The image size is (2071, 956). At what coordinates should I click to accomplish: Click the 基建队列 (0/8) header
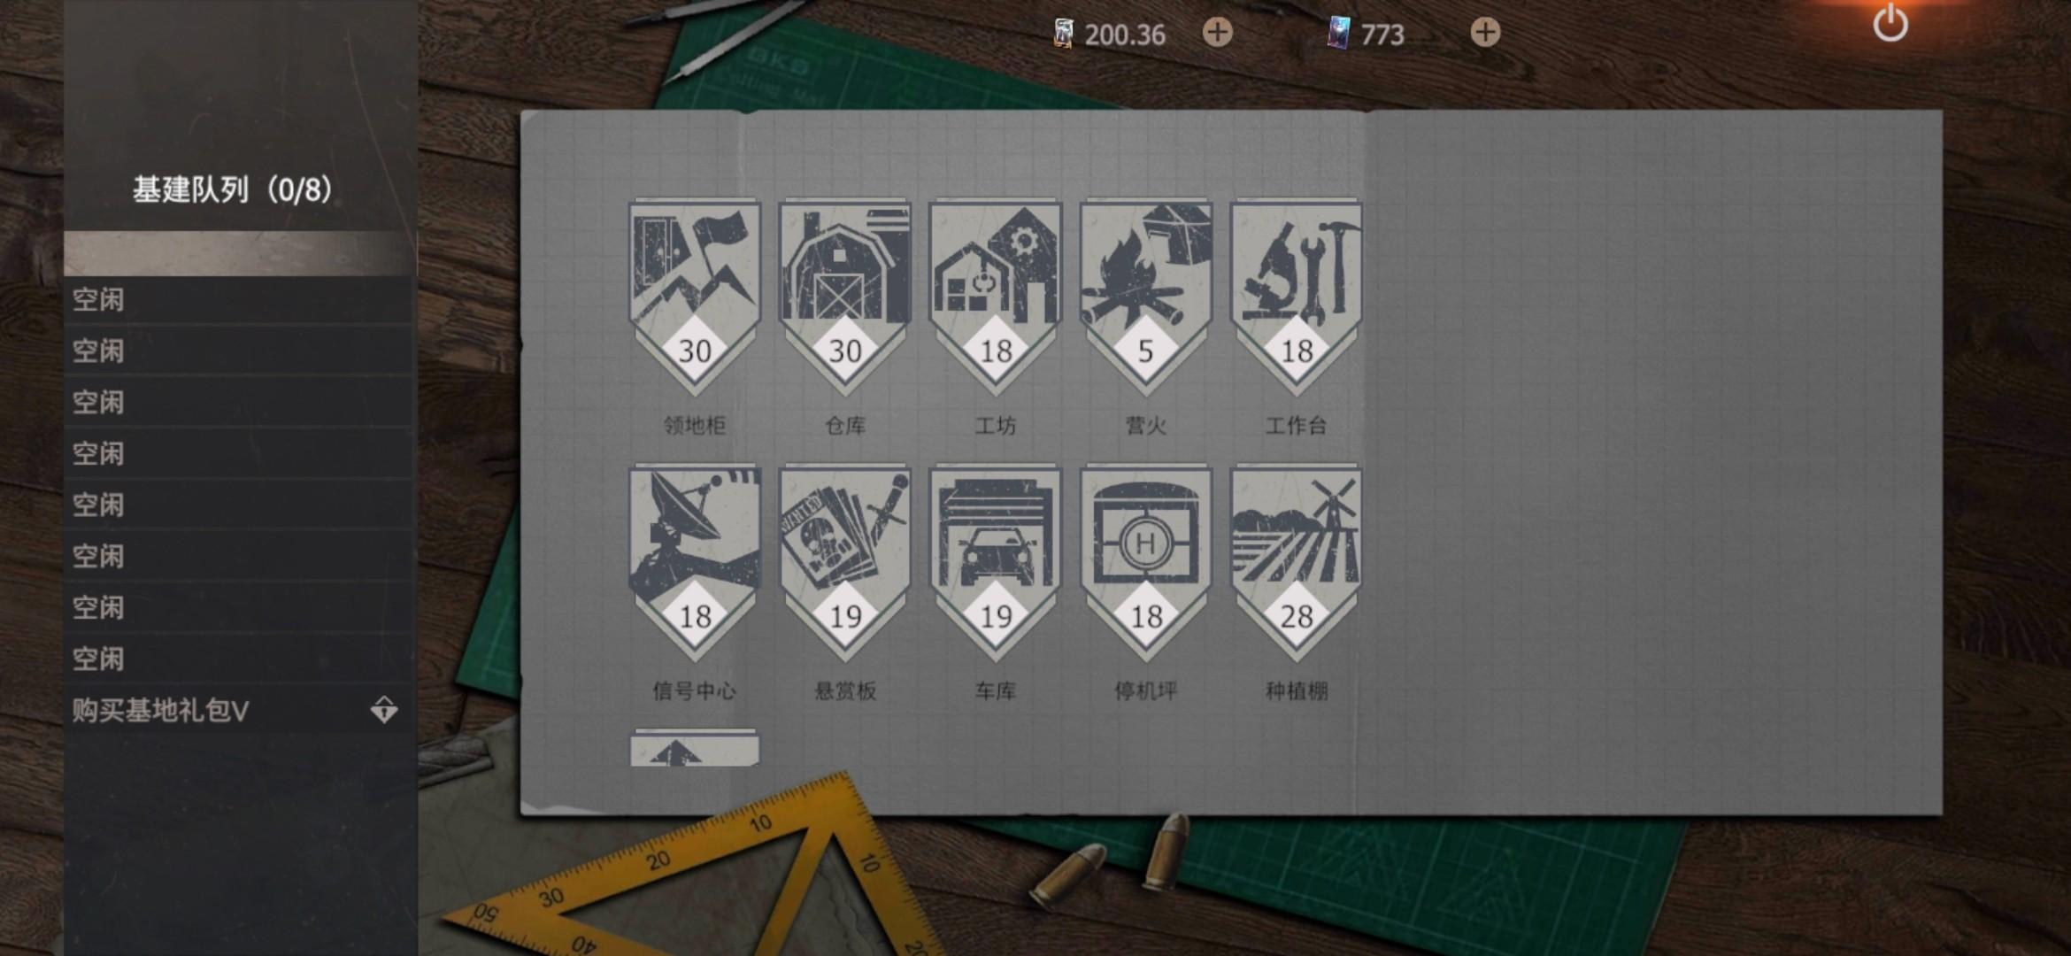(x=233, y=189)
